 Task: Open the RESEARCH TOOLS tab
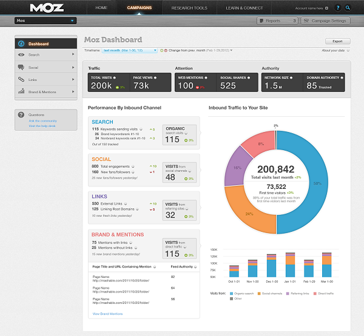[x=189, y=8]
